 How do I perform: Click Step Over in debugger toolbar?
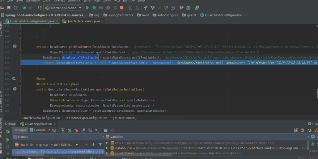pyautogui.click(x=63, y=130)
